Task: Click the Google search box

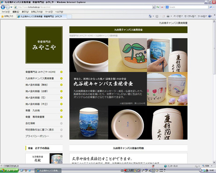Action: [x=187, y=7]
